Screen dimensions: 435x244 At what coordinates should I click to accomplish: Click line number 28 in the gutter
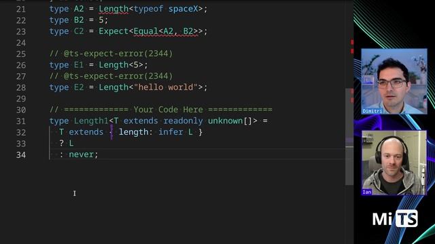21,87
